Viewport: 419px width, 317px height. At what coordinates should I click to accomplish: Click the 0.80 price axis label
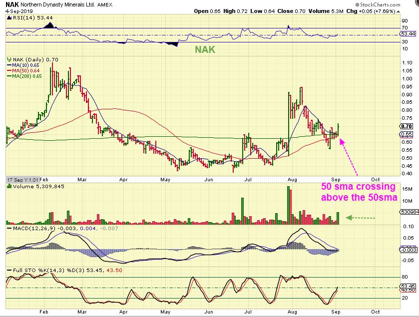pyautogui.click(x=407, y=110)
